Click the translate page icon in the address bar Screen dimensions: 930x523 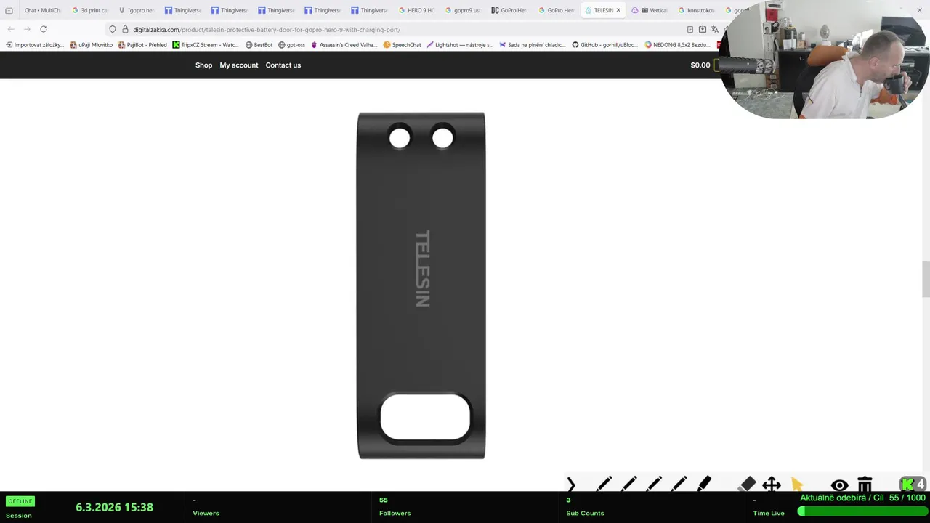[715, 30]
